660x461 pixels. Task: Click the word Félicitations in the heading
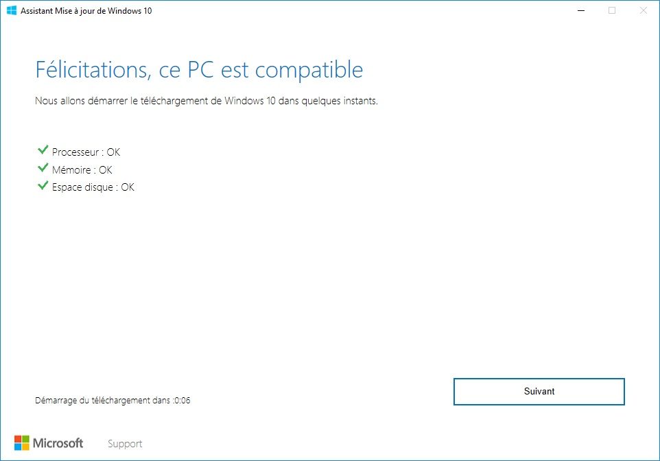pos(93,69)
